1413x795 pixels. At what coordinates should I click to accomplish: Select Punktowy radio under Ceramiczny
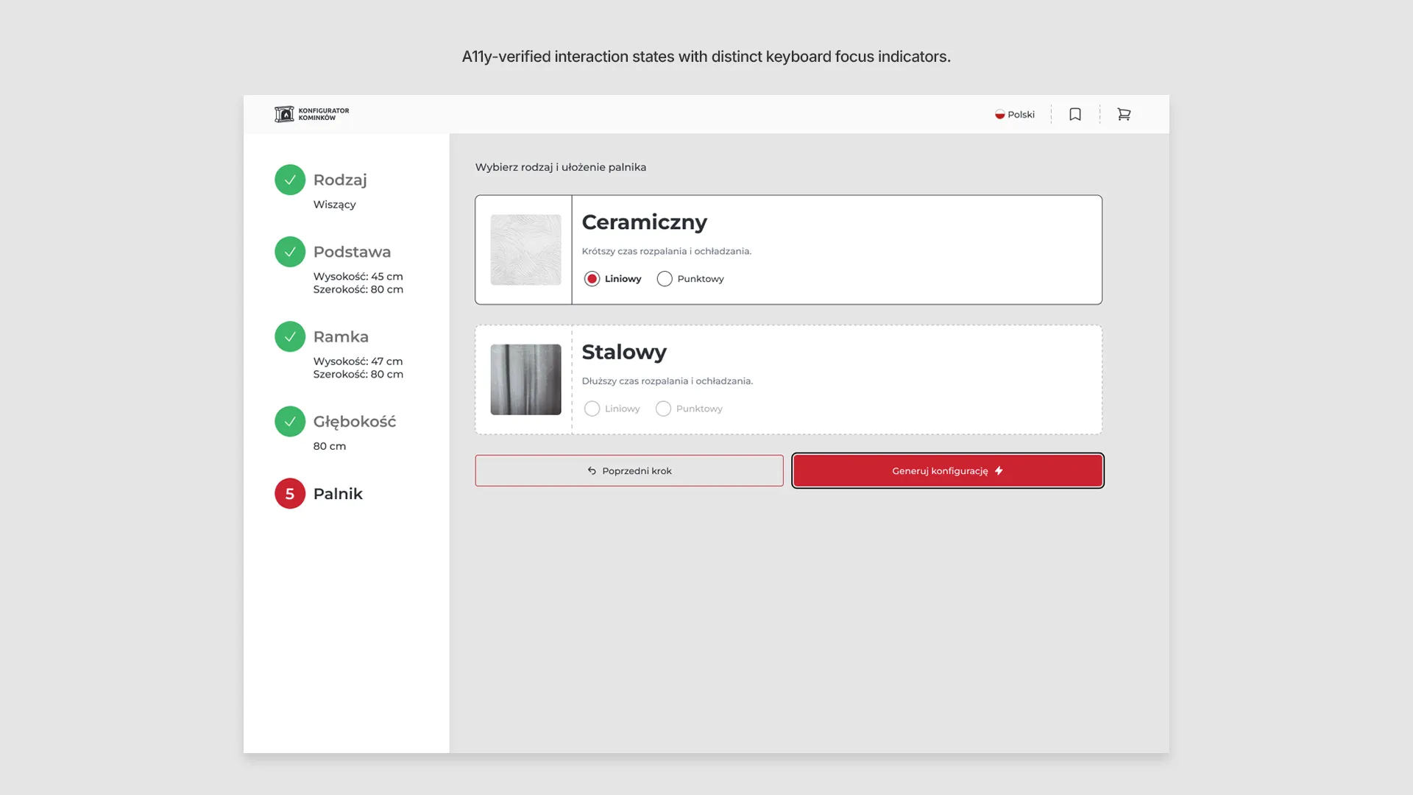665,279
